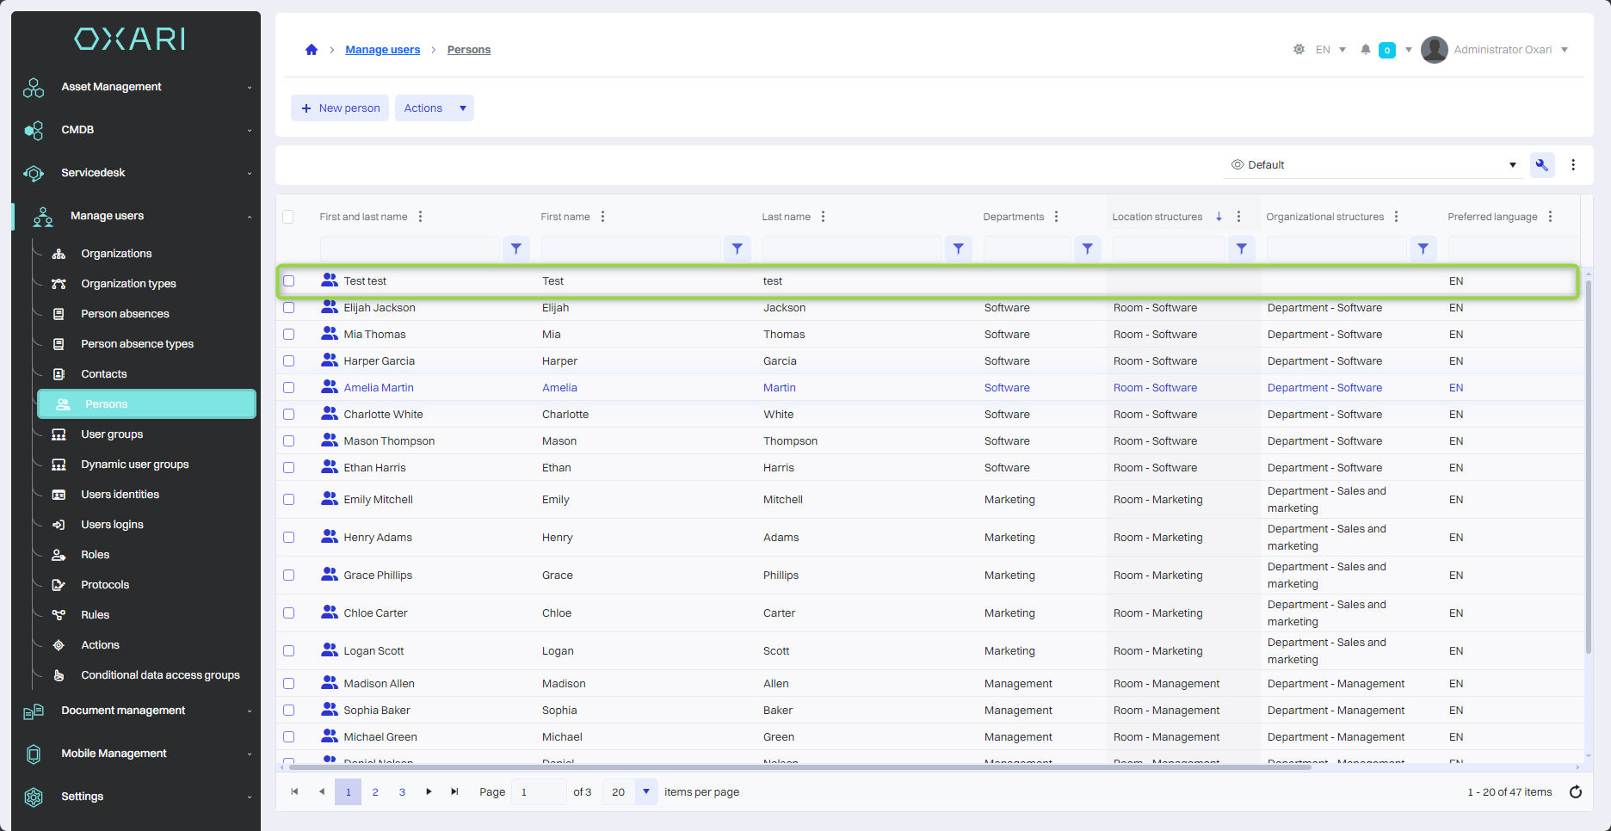This screenshot has width=1611, height=831.
Task: Open the notifications bell
Action: [x=1365, y=50]
